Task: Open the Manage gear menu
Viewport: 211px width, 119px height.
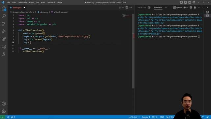Action: (x=4, y=111)
